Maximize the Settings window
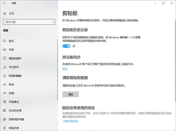Image resolution: width=176 pixels, height=131 pixels. point(163,3)
